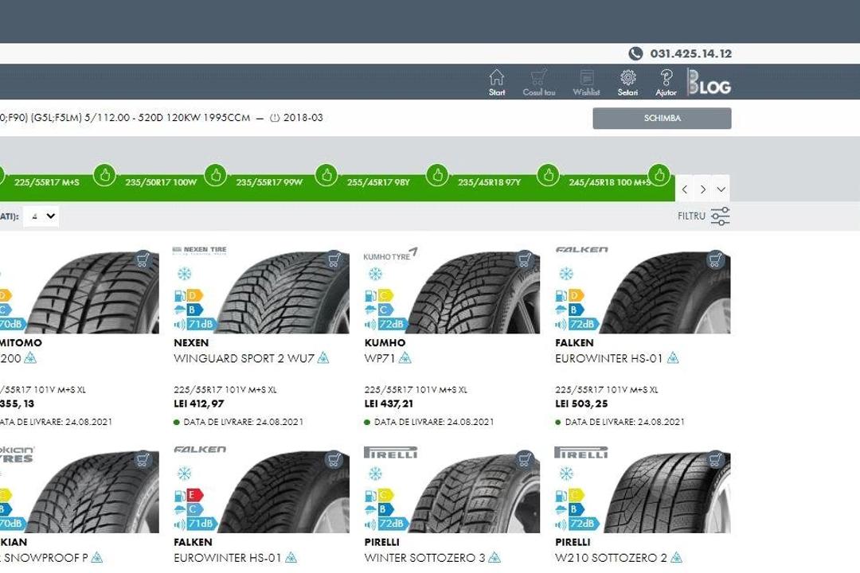
Task: Visit the Blog link
Action: pyautogui.click(x=709, y=82)
